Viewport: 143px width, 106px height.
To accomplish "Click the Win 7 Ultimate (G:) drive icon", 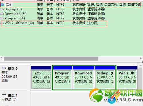I will pyautogui.click(x=2, y=23).
